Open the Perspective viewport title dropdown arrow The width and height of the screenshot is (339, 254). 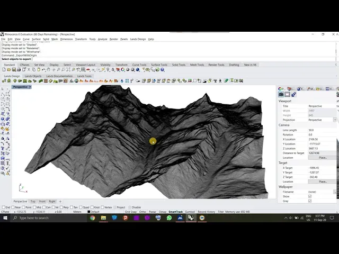(x=30, y=87)
